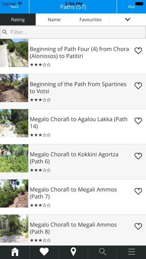146x259 pixels.
Task: Switch to Map view
Action: point(131,7)
